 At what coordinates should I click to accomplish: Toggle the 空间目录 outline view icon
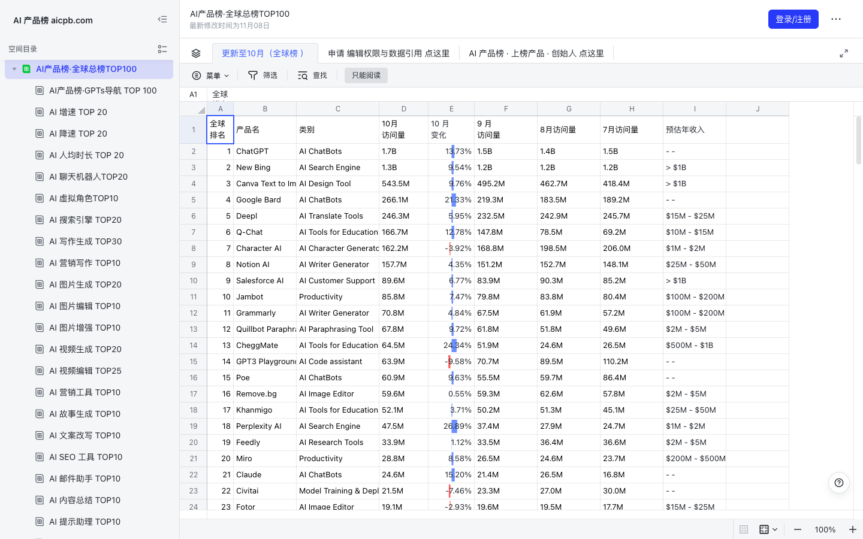click(x=162, y=49)
